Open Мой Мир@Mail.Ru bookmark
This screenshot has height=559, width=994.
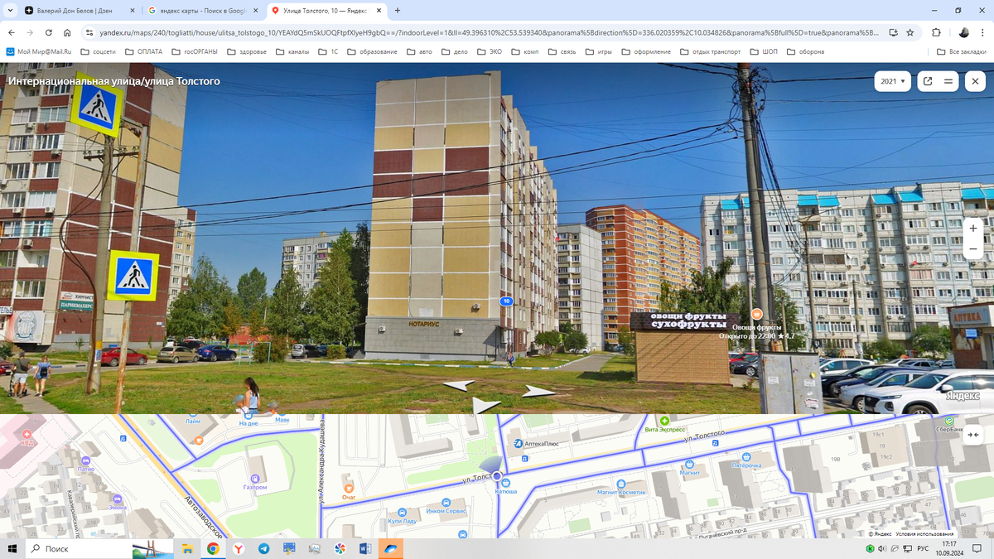pyautogui.click(x=39, y=51)
